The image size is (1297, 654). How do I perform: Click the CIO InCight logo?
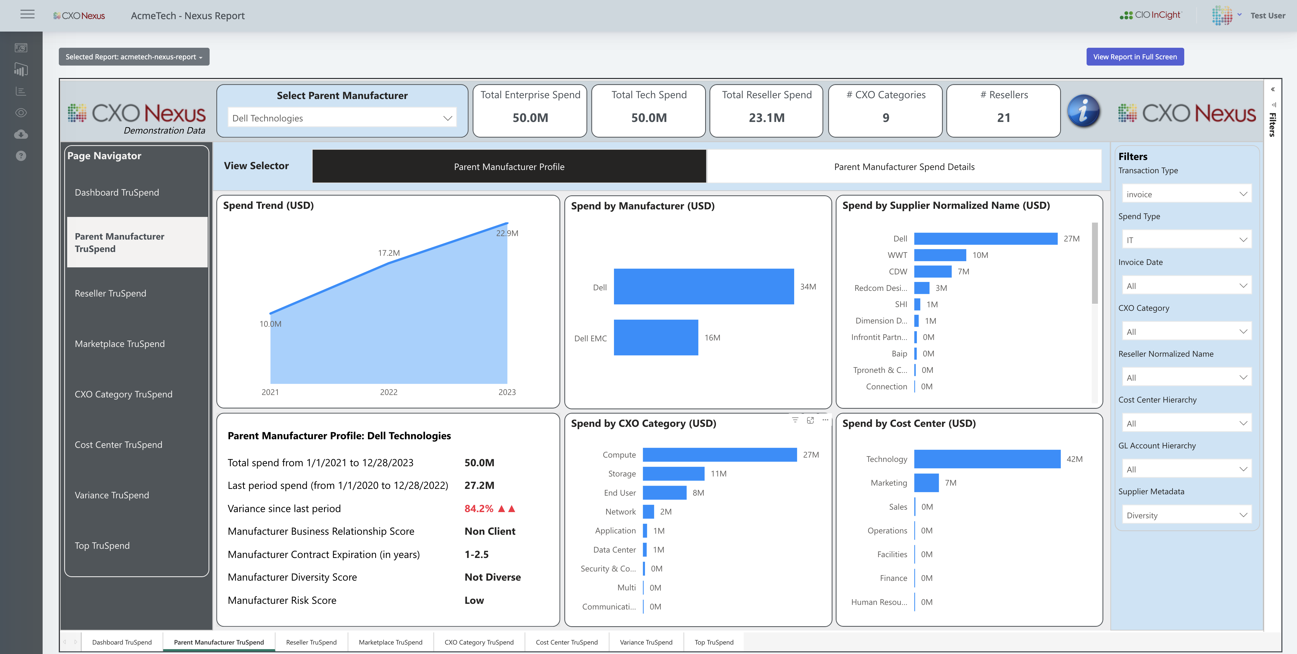[1151, 15]
